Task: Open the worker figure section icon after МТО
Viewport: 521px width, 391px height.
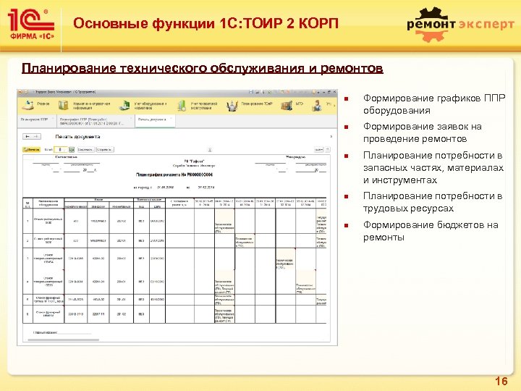Action: [x=318, y=106]
